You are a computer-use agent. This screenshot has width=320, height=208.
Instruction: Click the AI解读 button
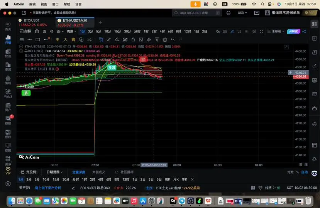pyautogui.click(x=293, y=31)
